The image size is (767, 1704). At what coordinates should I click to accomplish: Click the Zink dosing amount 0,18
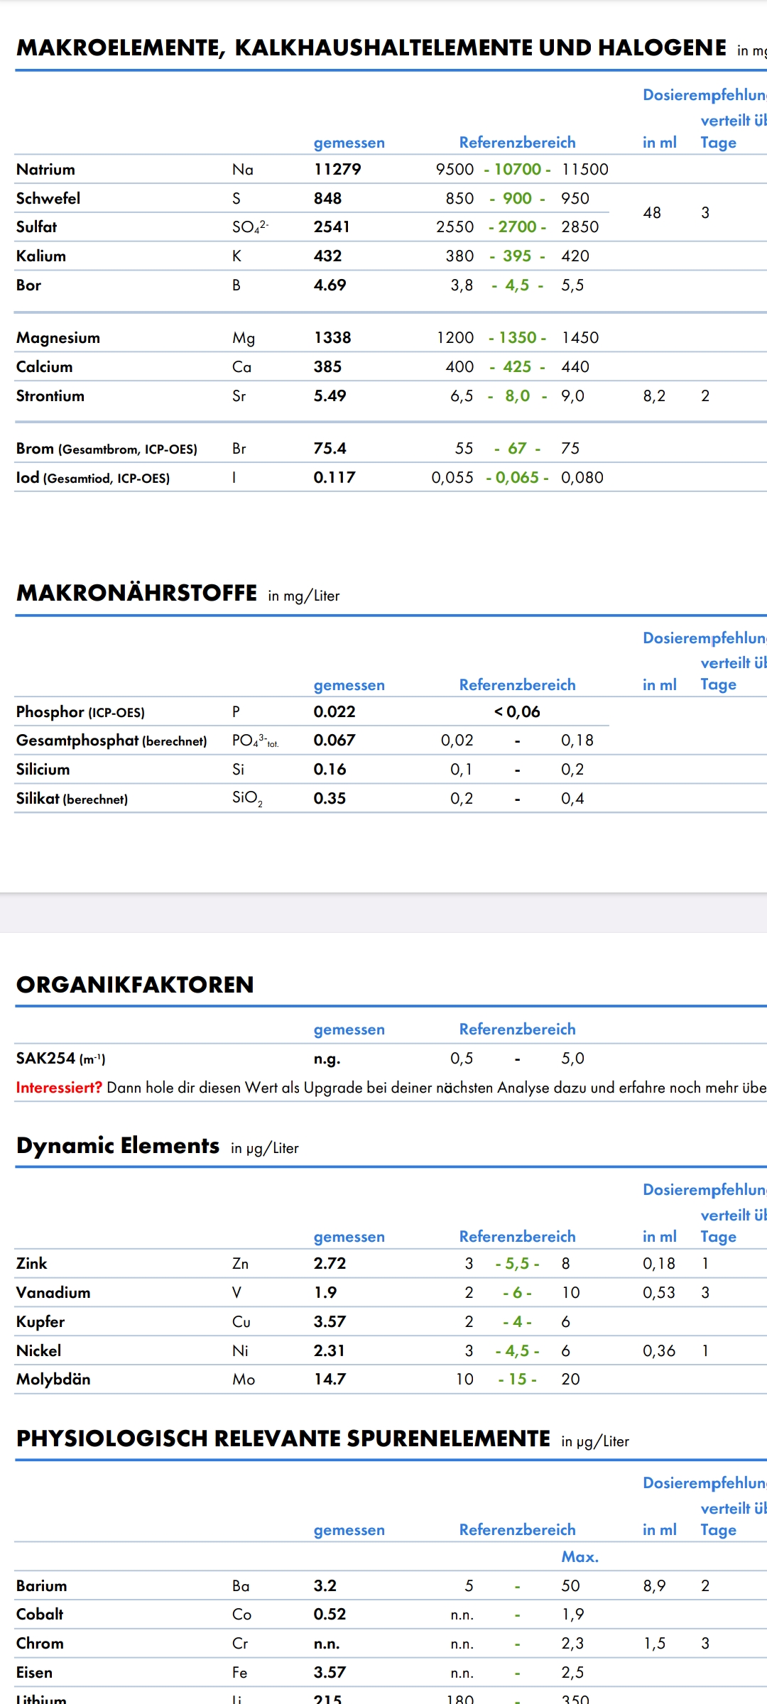658,1263
